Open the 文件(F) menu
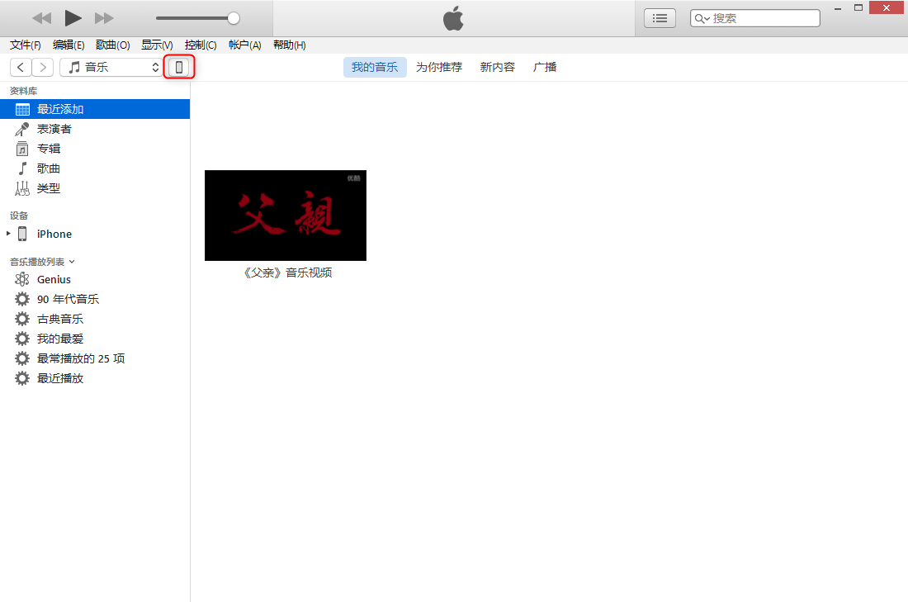The width and height of the screenshot is (908, 602). pos(25,45)
